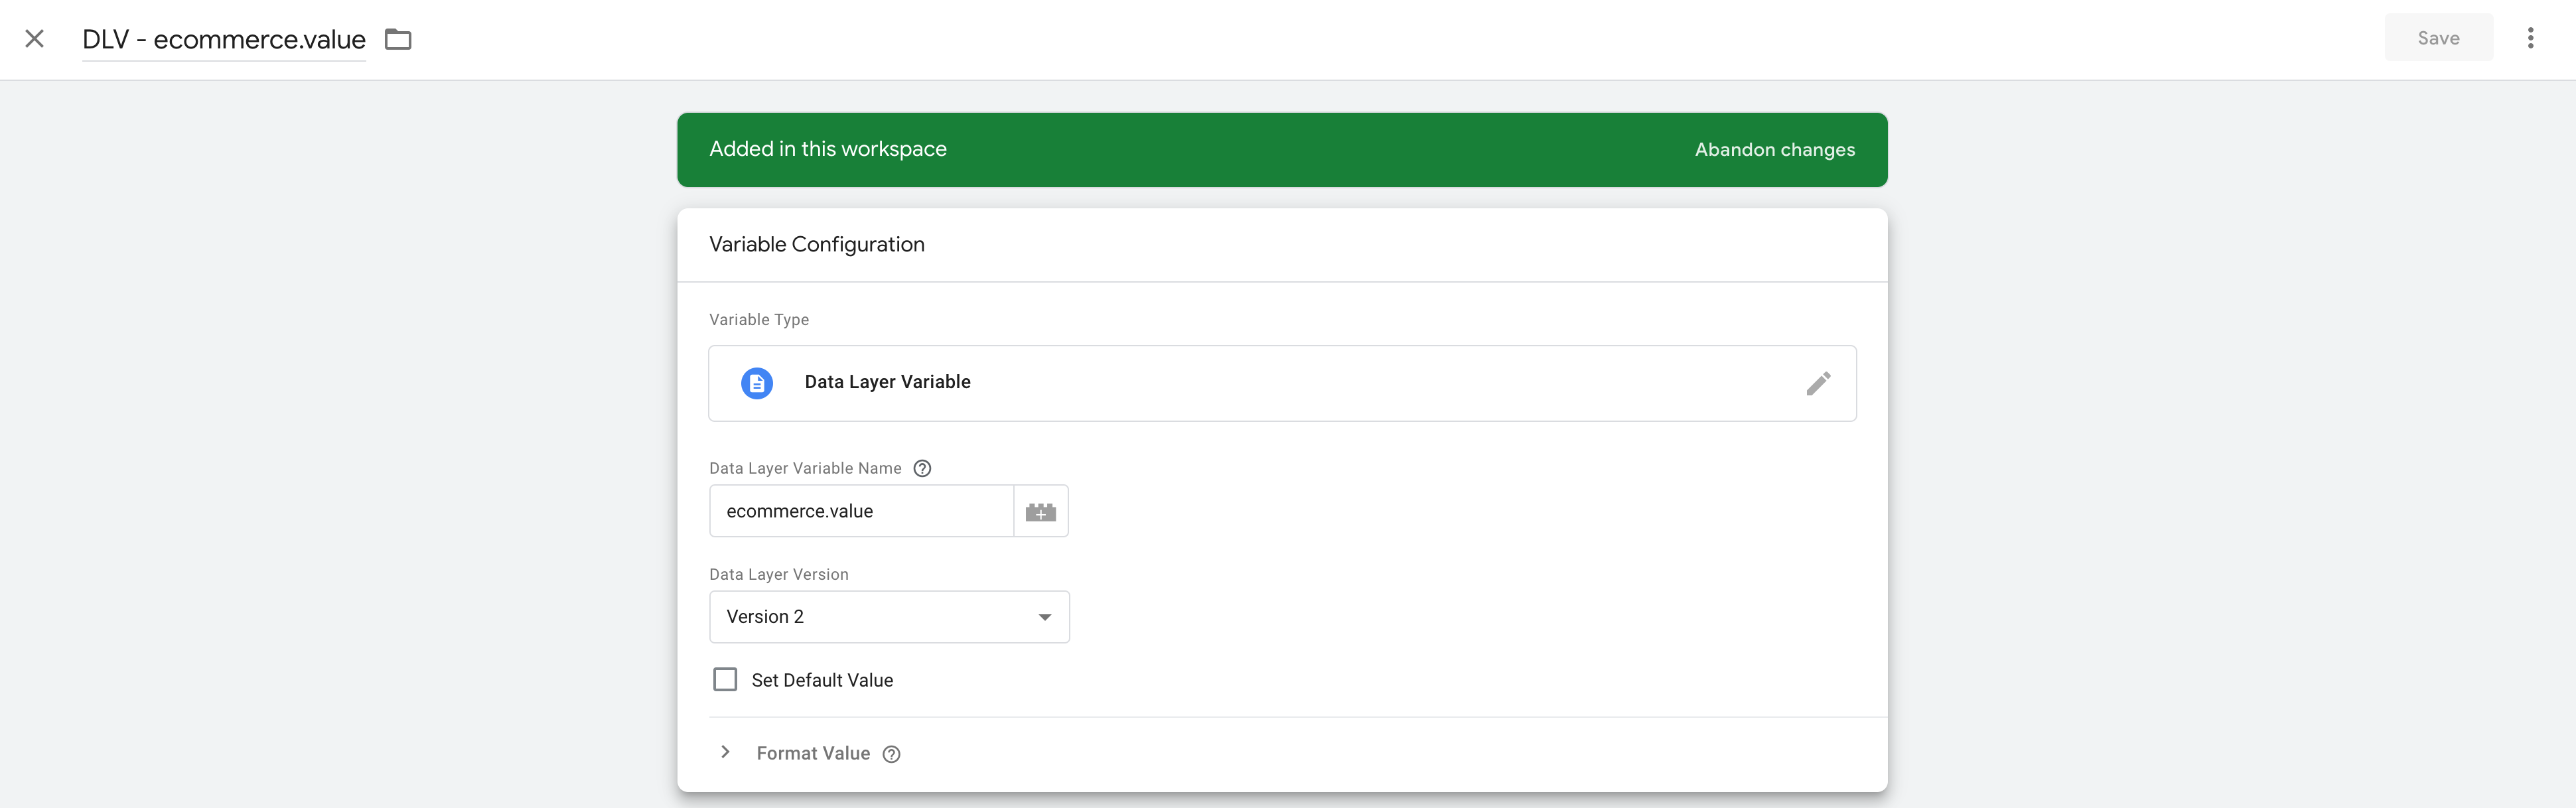Open the variable picker building-block icon
Screen dimensions: 2576x808
1041,511
